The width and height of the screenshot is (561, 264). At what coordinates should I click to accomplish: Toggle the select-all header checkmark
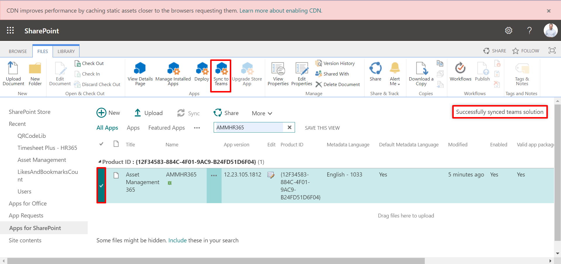point(101,144)
